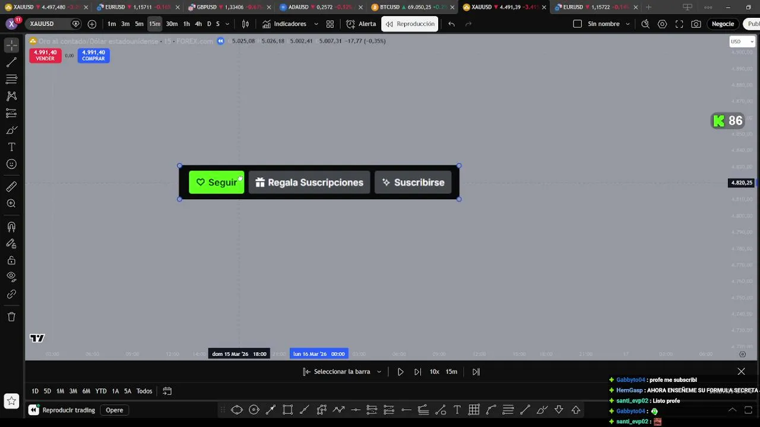Select the rectangle tool in bottom toolbar
The width and height of the screenshot is (760, 427).
tap(288, 410)
